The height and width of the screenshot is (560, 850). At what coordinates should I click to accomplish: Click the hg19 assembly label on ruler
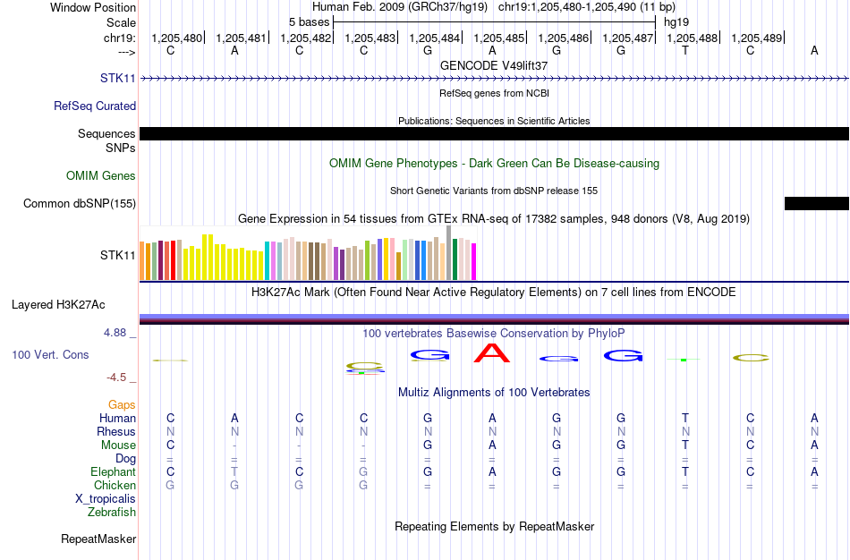[676, 22]
